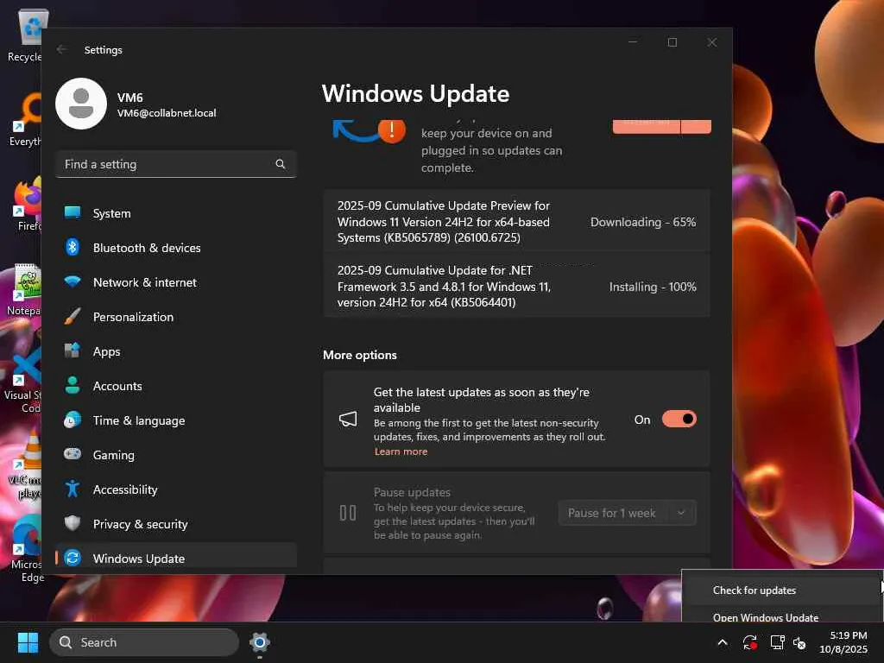The width and height of the screenshot is (884, 663).
Task: Open System settings from the sidebar icon
Action: coord(73,212)
